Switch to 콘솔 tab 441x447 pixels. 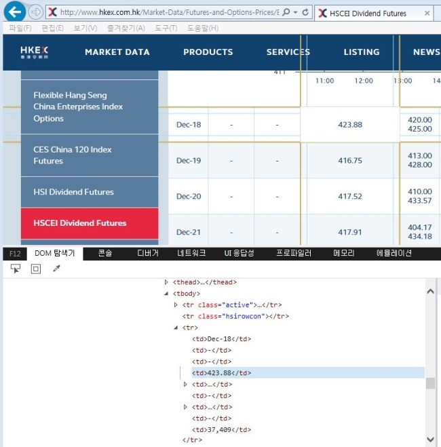click(105, 253)
